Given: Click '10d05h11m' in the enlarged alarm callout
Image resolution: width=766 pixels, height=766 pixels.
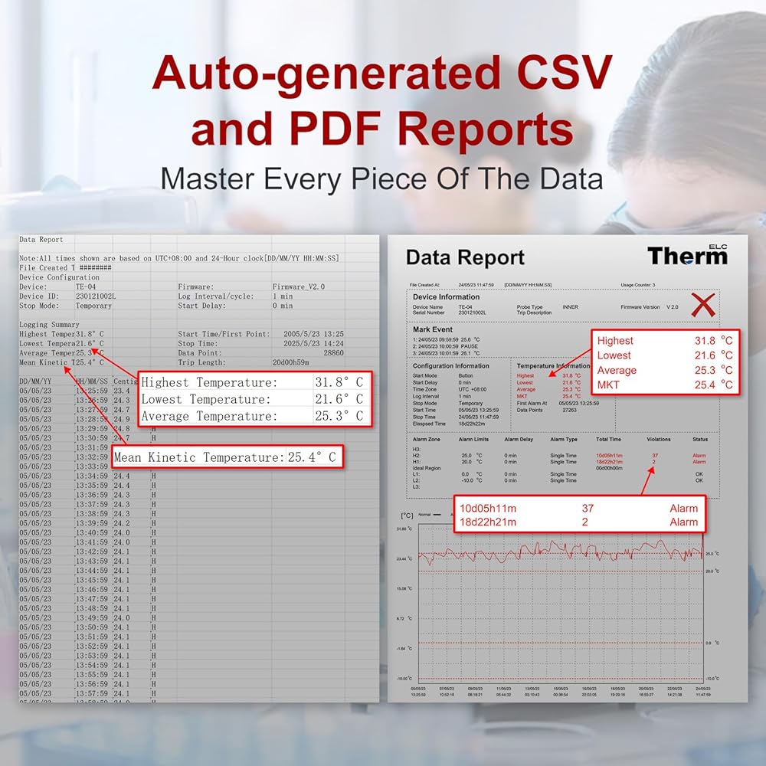Looking at the screenshot, I should [x=488, y=508].
